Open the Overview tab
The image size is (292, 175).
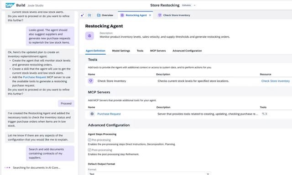point(105,15)
